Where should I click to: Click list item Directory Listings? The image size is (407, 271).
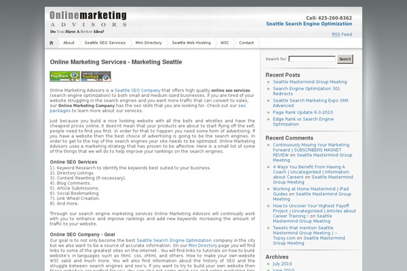pyautogui.click(x=72, y=173)
